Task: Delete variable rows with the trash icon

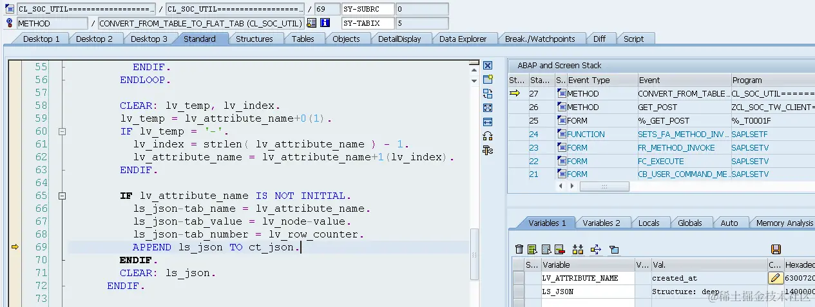Action: [x=519, y=249]
